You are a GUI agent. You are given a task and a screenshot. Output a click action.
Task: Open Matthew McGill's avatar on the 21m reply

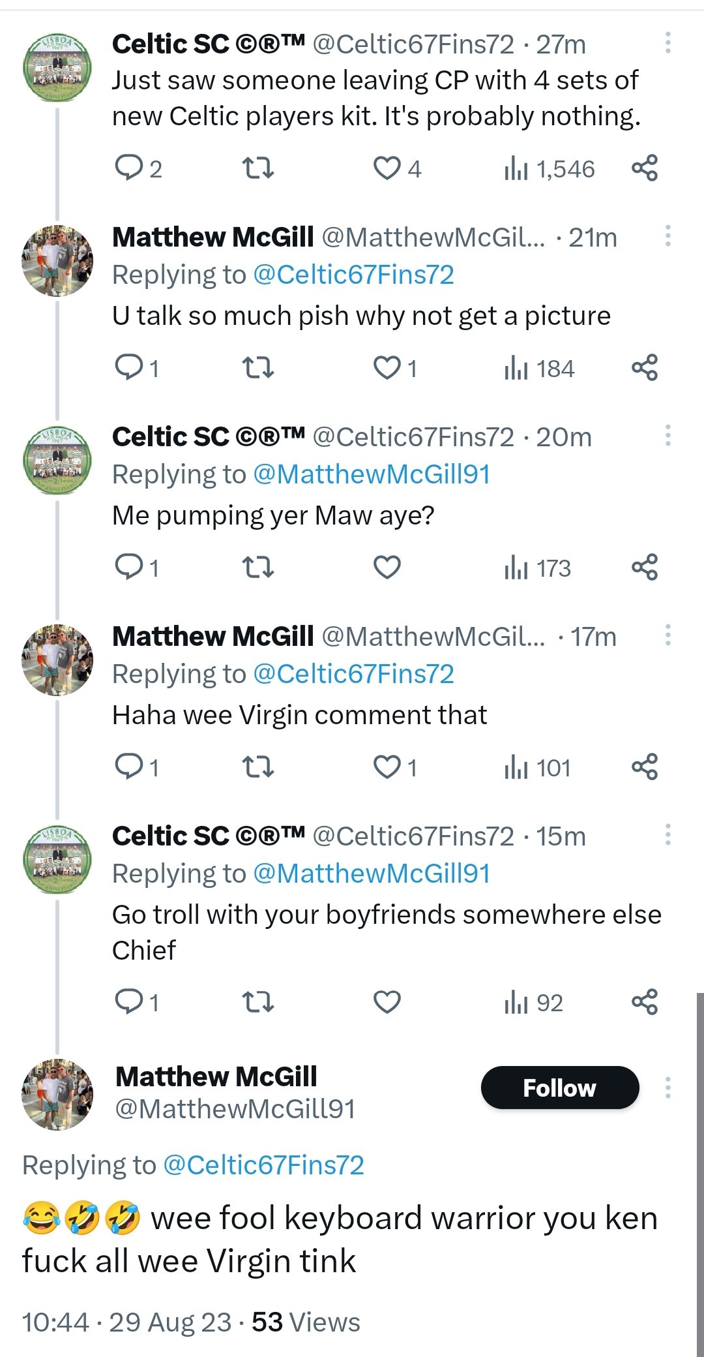(57, 261)
